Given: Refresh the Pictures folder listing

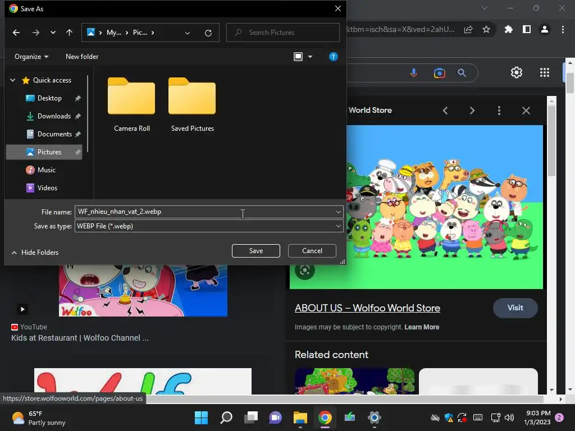Looking at the screenshot, I should (x=208, y=33).
